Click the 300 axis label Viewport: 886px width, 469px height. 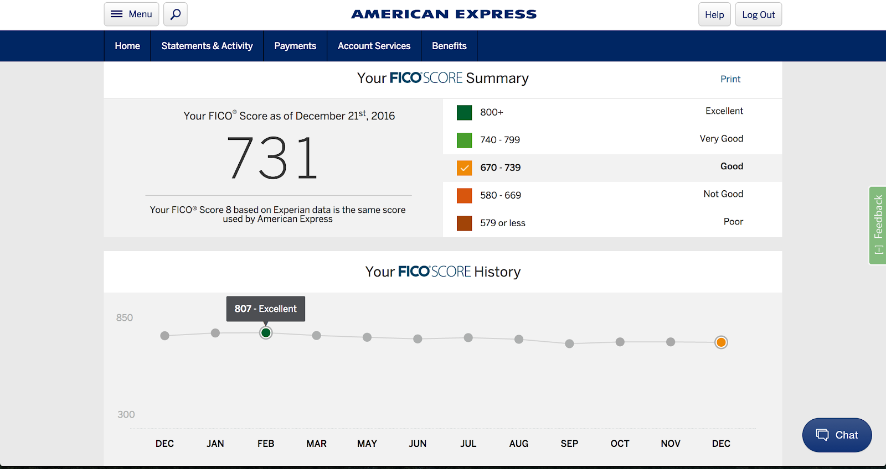[x=126, y=414]
